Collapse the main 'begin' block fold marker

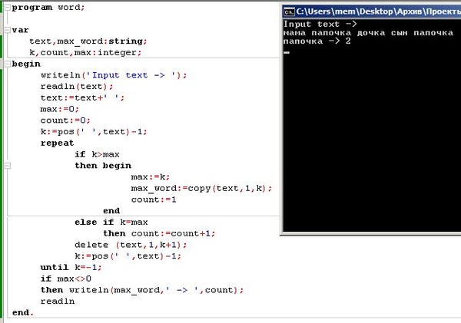[x=5, y=64]
